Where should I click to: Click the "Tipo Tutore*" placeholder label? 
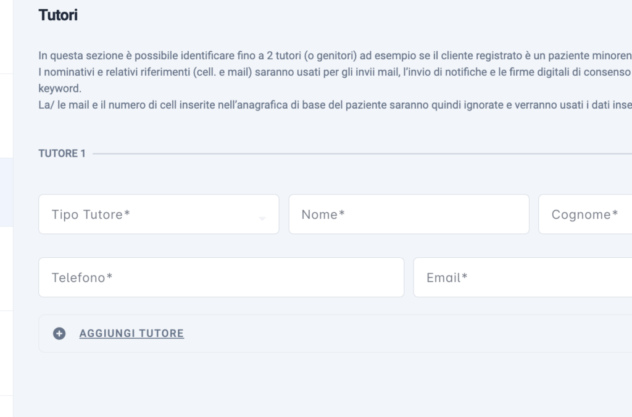(x=91, y=215)
